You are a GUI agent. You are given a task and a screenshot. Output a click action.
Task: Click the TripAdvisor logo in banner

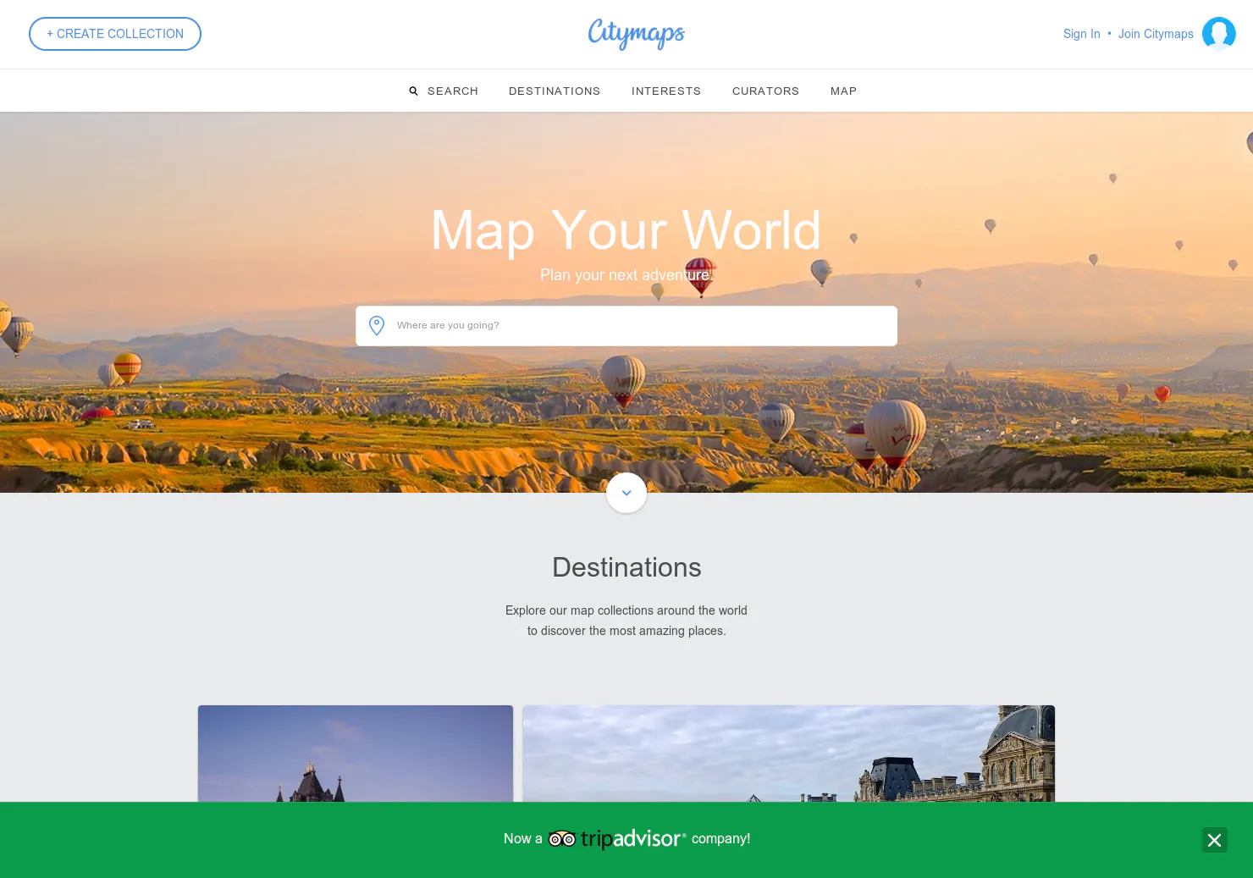(x=617, y=838)
